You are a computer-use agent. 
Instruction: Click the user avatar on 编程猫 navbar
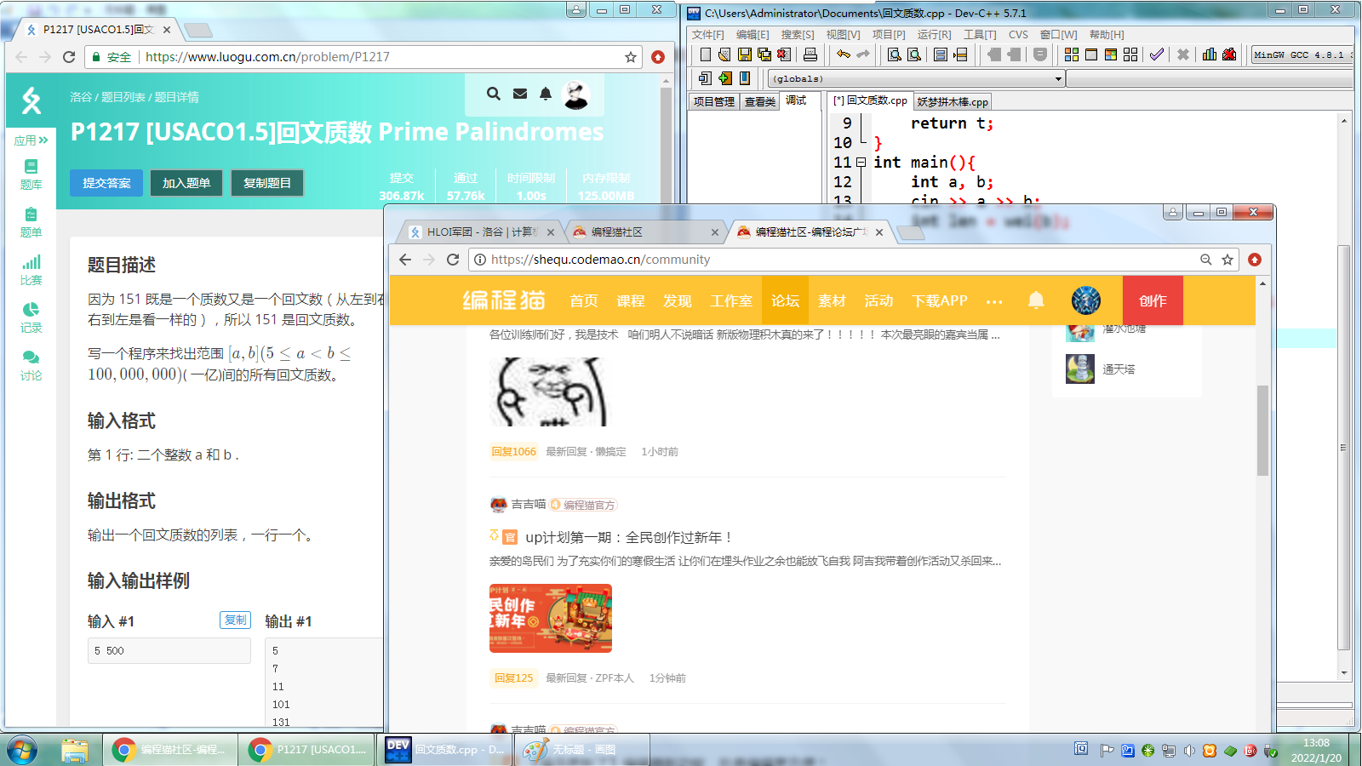point(1085,300)
